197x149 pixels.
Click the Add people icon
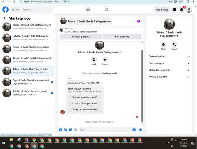(x=94, y=59)
